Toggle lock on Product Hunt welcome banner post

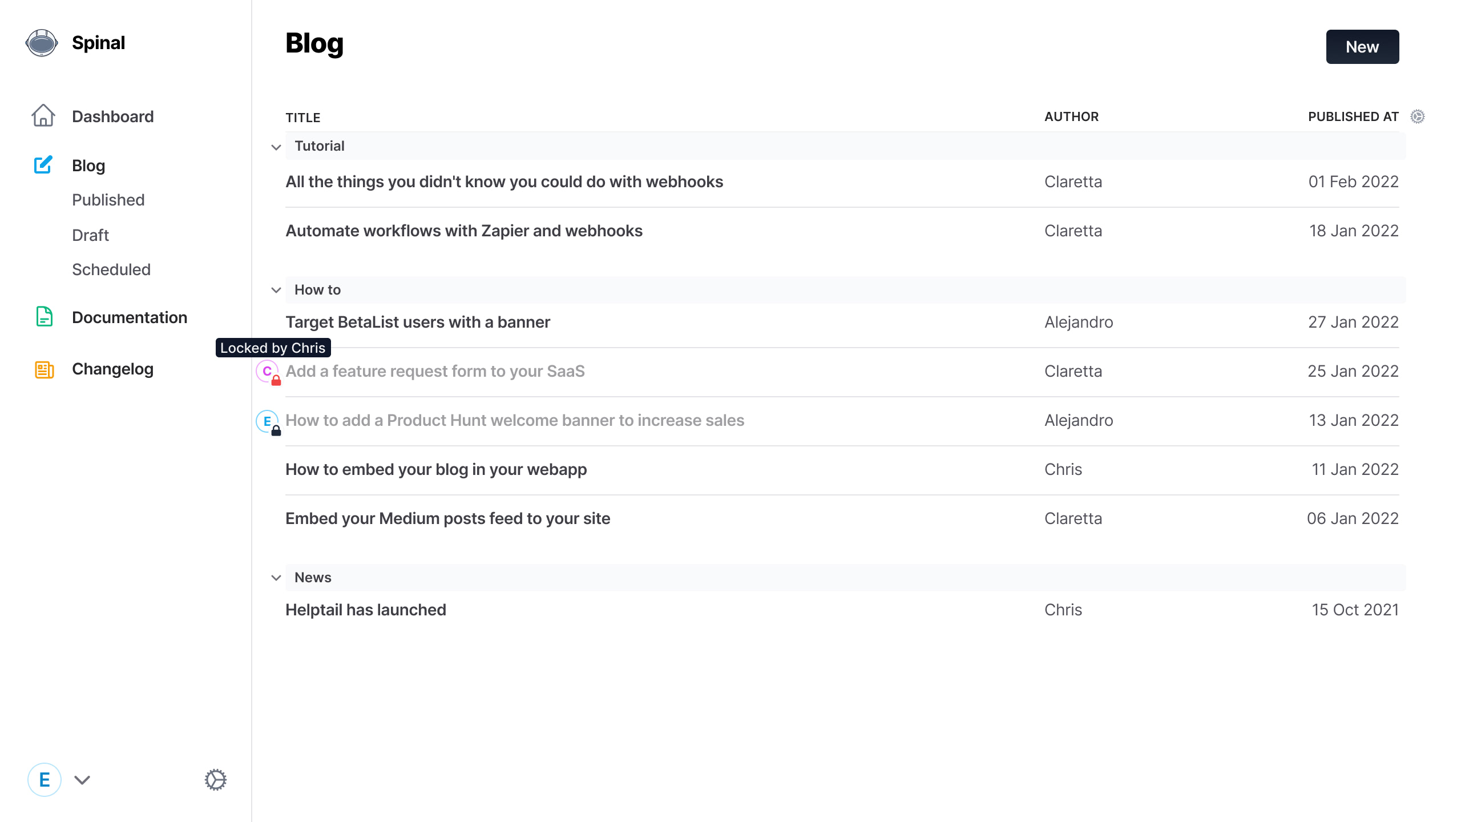click(x=275, y=429)
